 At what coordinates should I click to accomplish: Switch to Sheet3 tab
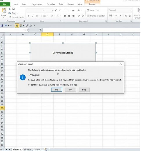pyautogui.click(x=38, y=150)
